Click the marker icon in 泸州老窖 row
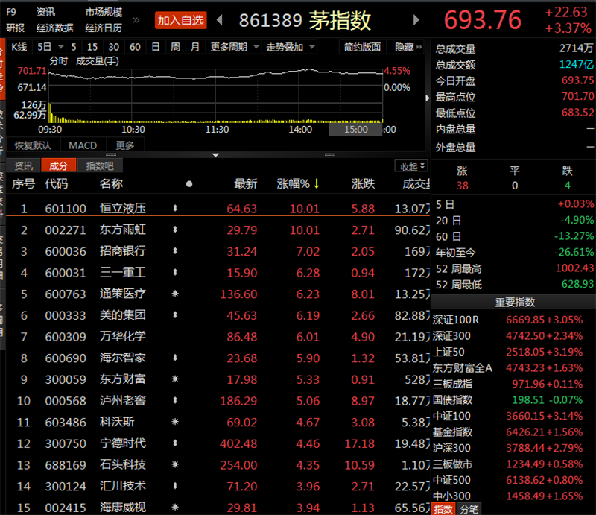Screen dimensions: 596x515 click(x=175, y=400)
